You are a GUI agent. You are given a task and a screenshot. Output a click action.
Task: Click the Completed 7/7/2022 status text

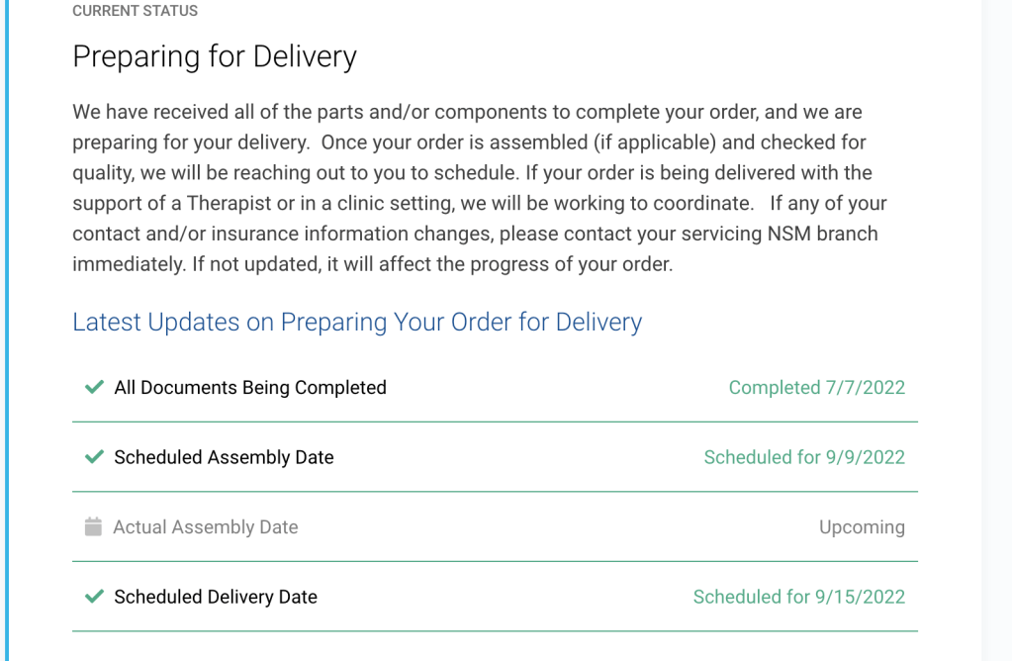pyautogui.click(x=816, y=388)
